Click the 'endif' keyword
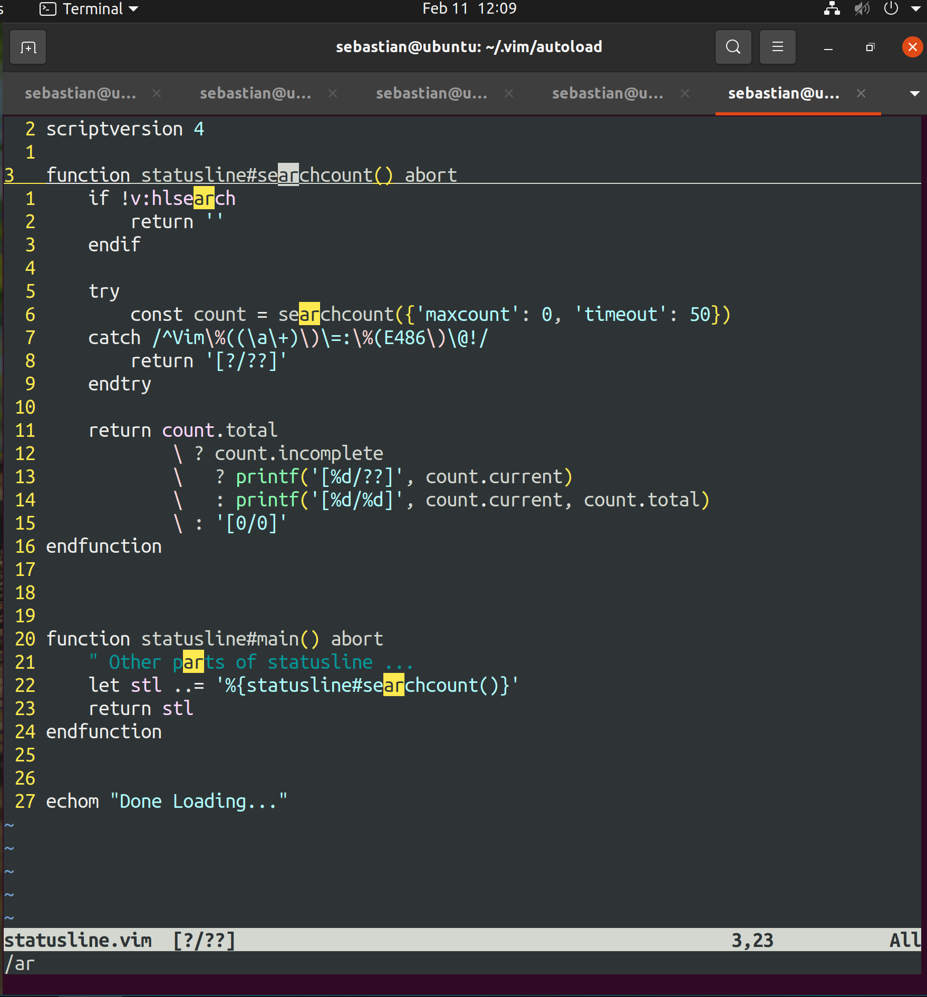 pos(114,245)
